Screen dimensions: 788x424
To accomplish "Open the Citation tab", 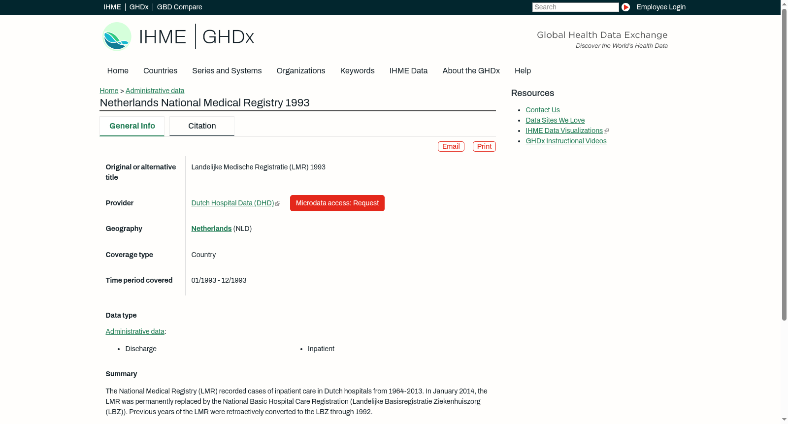I will click(202, 126).
